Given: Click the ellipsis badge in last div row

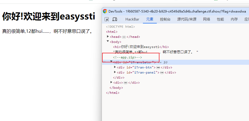Looking at the screenshot, I should [126, 83].
